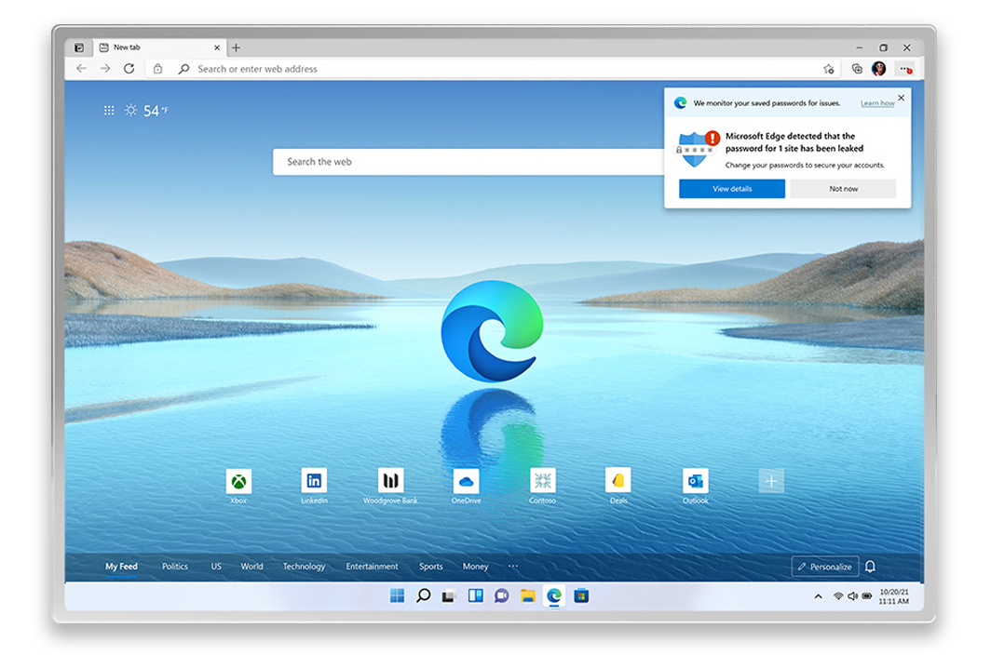This screenshot has width=991, height=655.
Task: Check the battery status icon
Action: tap(867, 595)
